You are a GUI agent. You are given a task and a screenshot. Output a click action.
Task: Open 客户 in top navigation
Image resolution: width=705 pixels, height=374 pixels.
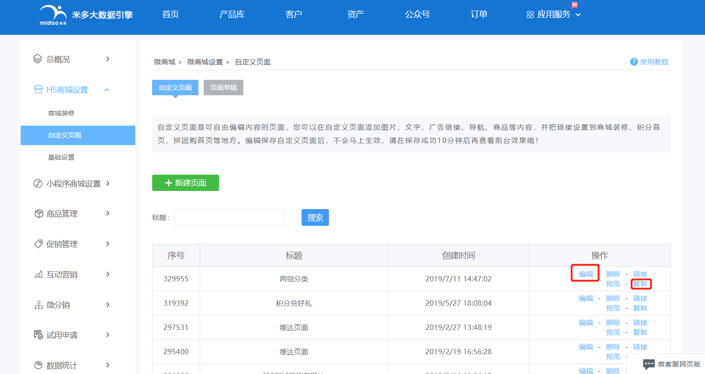294,15
